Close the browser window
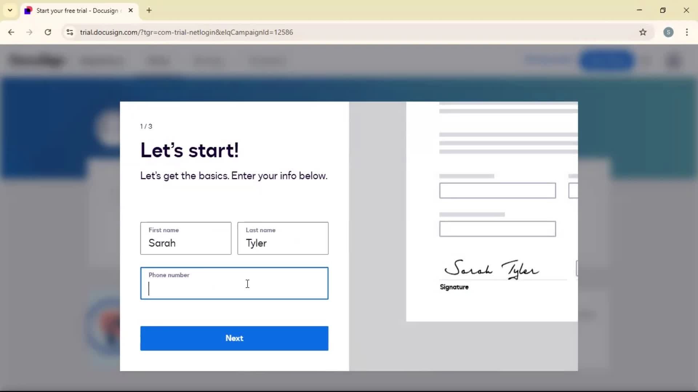698x392 pixels. pyautogui.click(x=686, y=10)
